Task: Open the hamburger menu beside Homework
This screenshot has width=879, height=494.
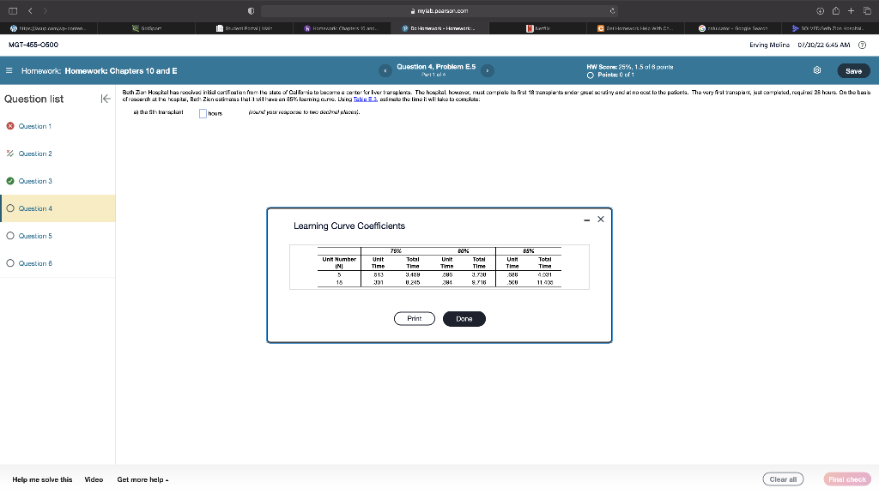Action: [9, 70]
